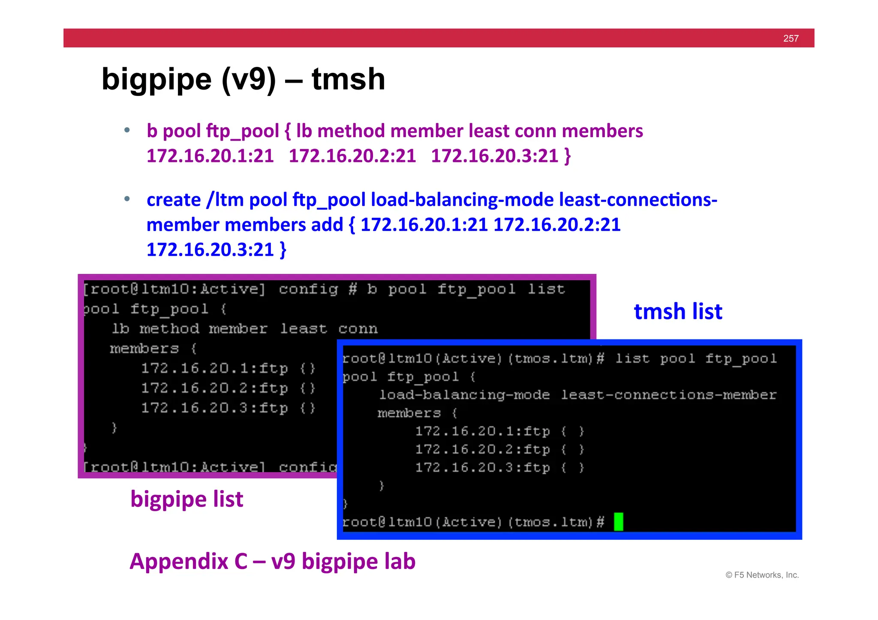Click '172.16.20.1:ftp { }' in the tmsh terminal
878x620 pixels.
[499, 431]
